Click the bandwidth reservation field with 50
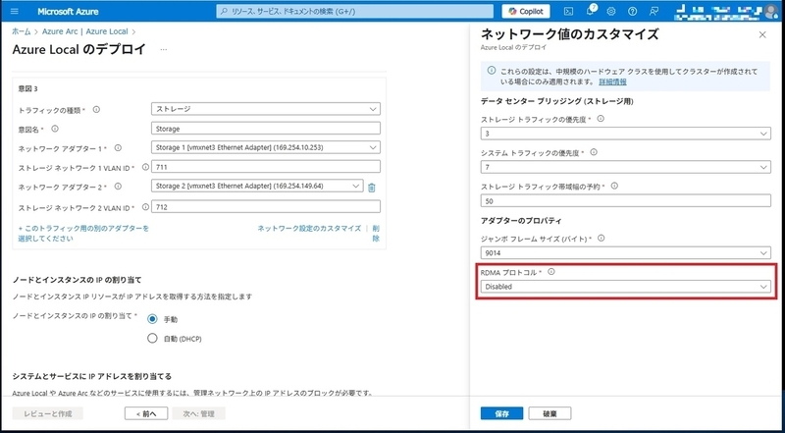Screen dimensions: 785x433 625,200
